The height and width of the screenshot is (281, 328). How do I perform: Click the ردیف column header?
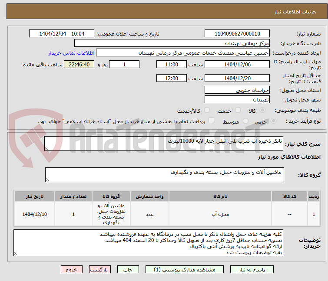tap(314, 196)
